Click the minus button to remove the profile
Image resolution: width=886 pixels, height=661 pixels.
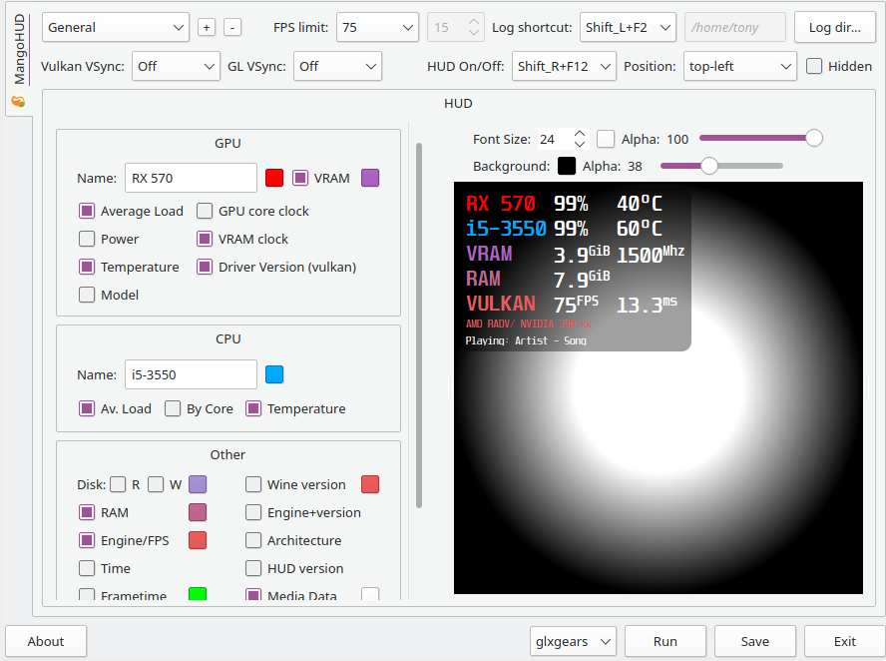pos(232,27)
